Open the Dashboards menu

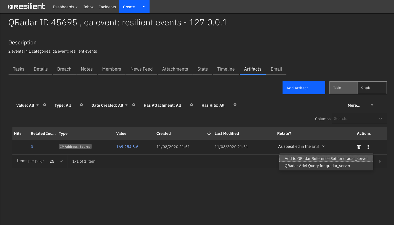(x=65, y=7)
